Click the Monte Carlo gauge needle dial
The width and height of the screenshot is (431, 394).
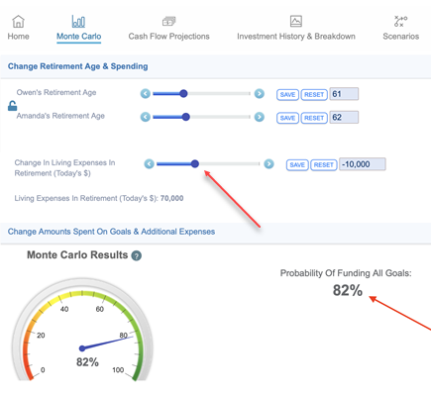click(82, 330)
